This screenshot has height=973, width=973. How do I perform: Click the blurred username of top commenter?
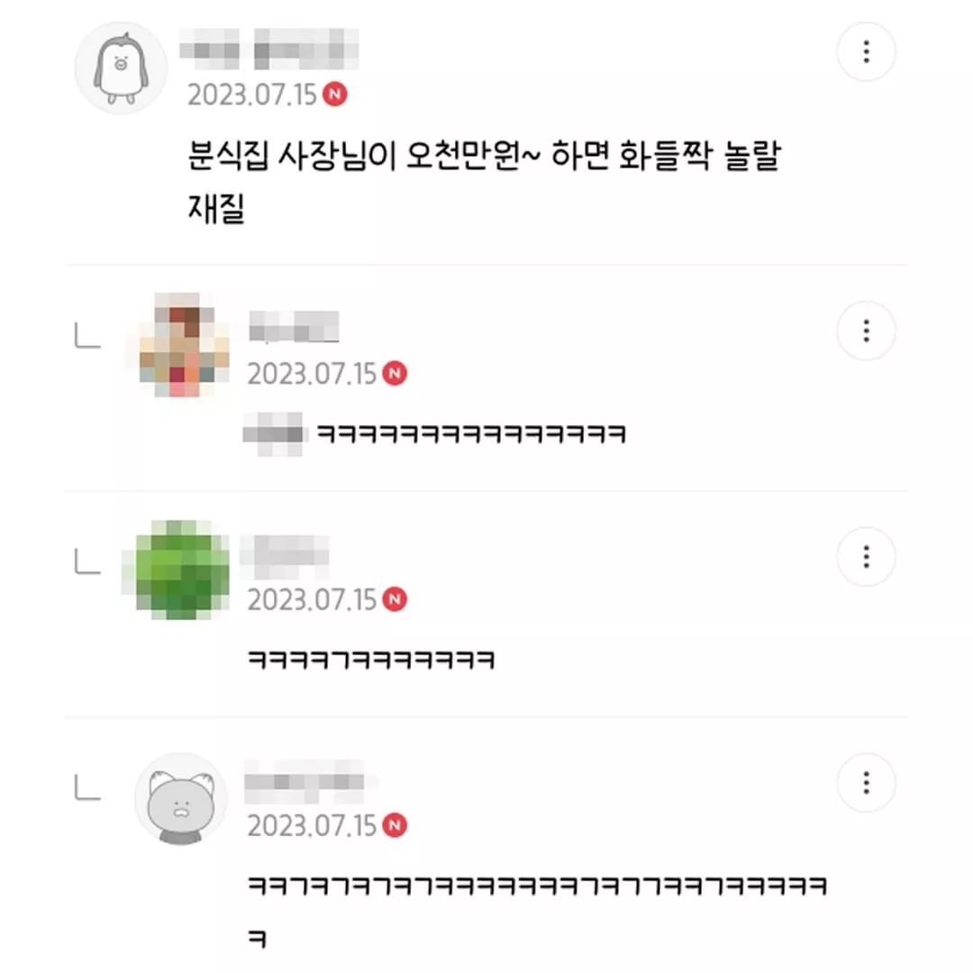pyautogui.click(x=269, y=49)
